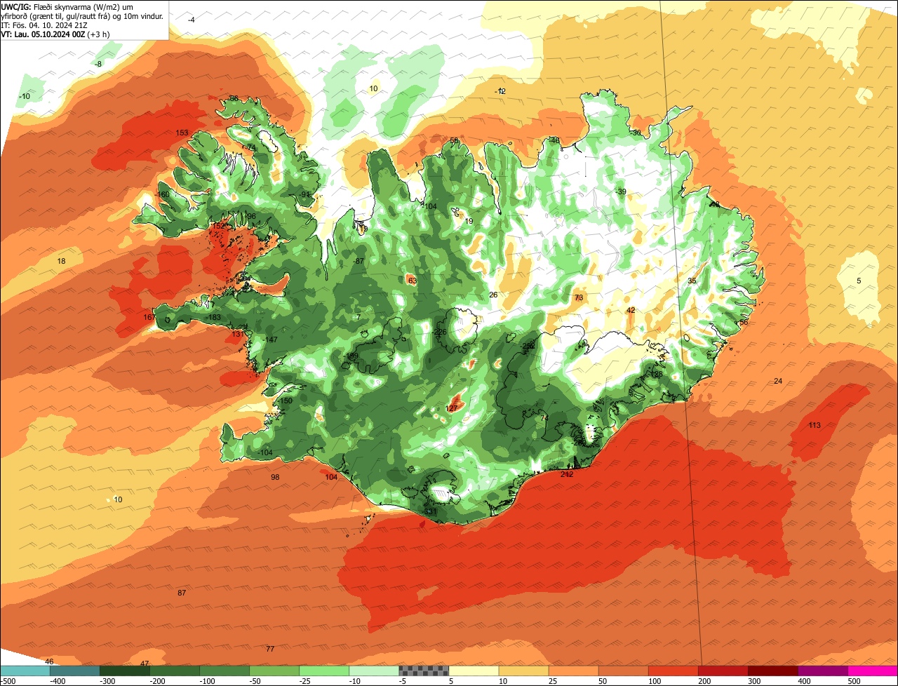Click the '-12' value north of Iceland
This screenshot has width=898, height=686.
coord(500,91)
